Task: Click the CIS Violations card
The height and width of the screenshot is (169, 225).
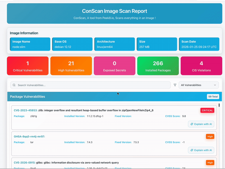Action: point(201,66)
